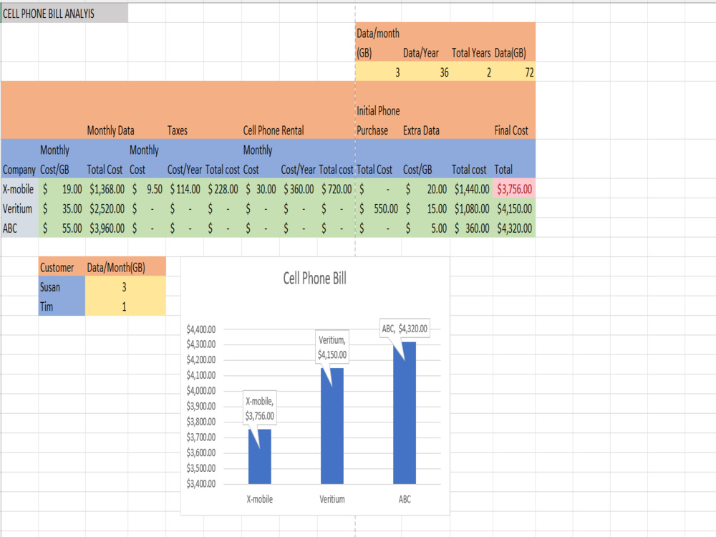Click the 'Final Cost' header cell
This screenshot has width=716, height=537.
pos(511,130)
